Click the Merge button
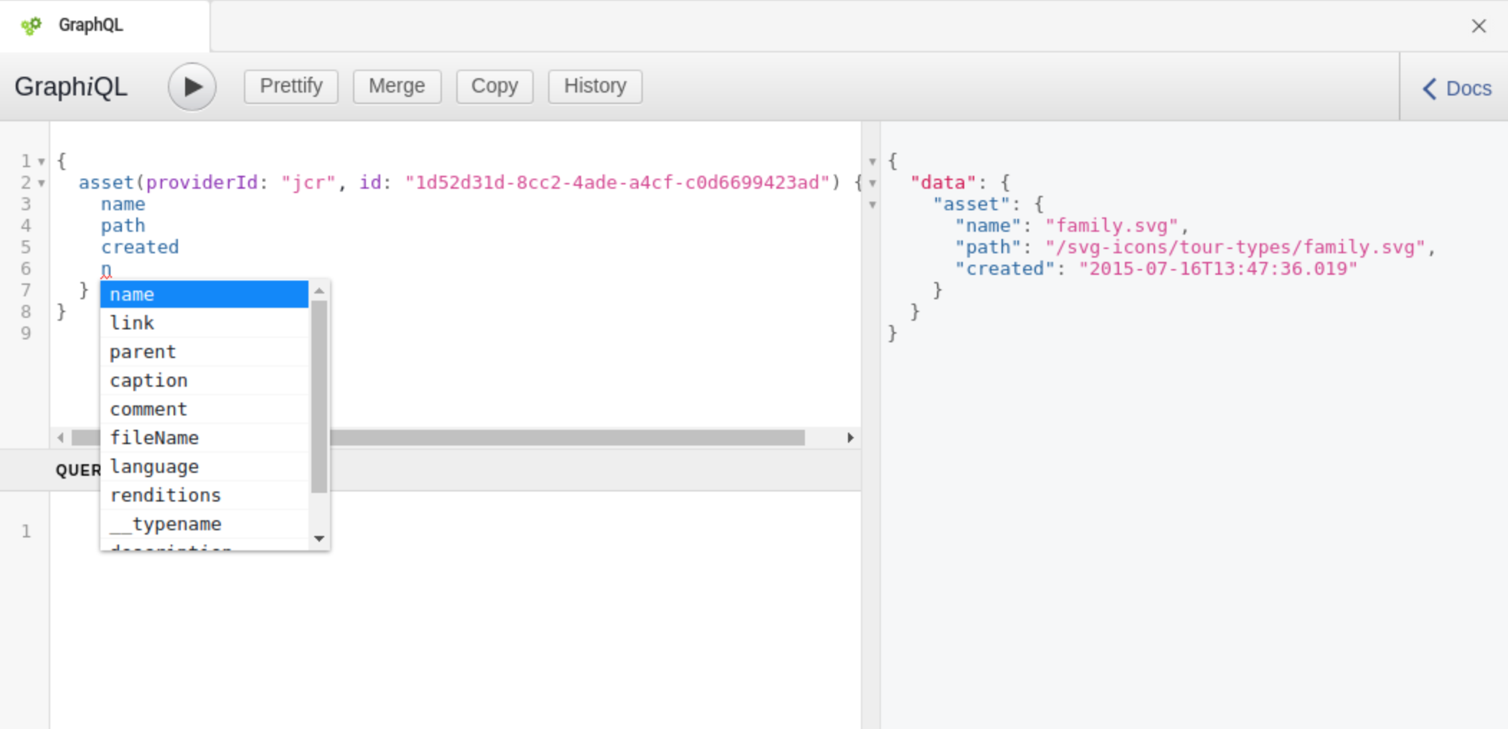This screenshot has width=1508, height=729. tap(397, 86)
